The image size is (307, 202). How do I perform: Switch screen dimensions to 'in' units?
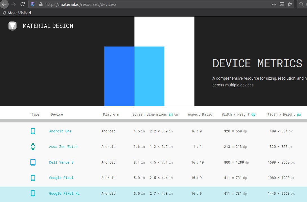tap(171, 114)
